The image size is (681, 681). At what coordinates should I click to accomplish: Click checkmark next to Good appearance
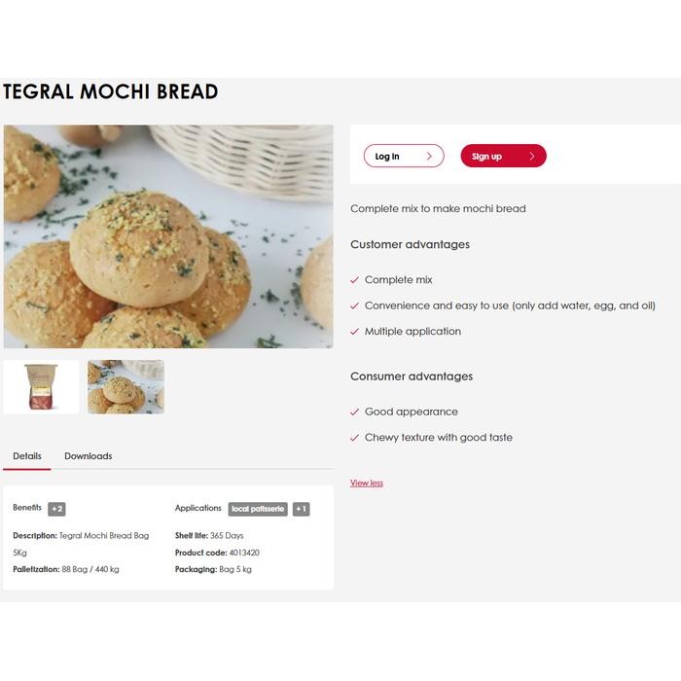coord(354,412)
